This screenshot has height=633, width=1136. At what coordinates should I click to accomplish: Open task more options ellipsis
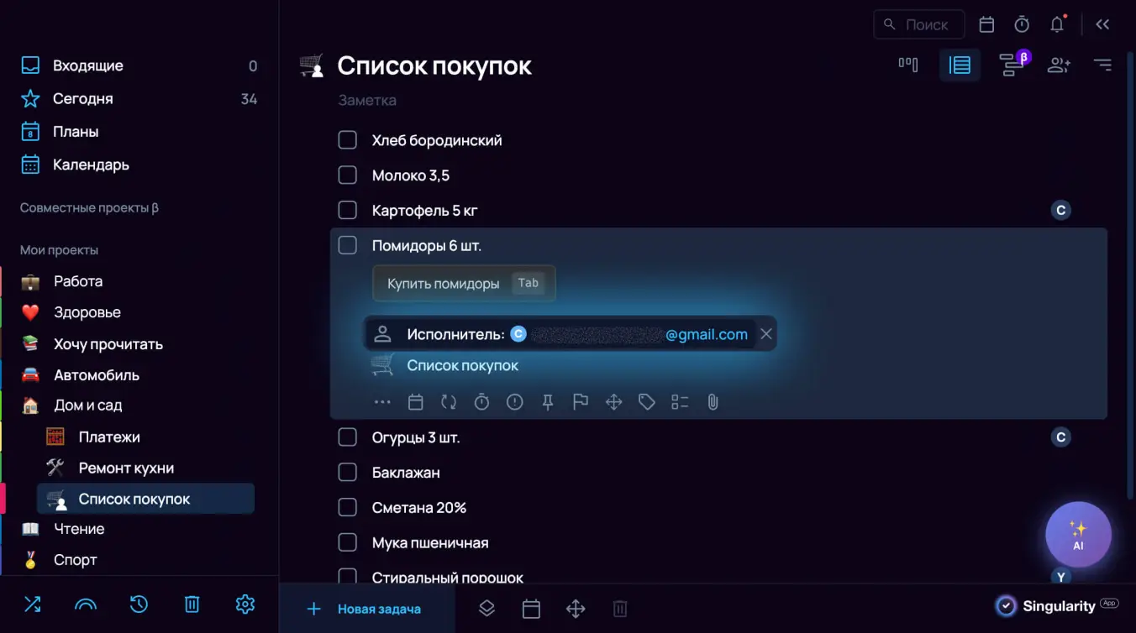point(382,402)
